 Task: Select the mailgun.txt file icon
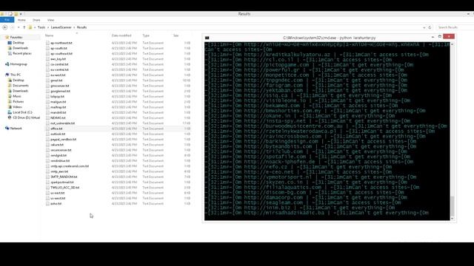tap(47, 102)
